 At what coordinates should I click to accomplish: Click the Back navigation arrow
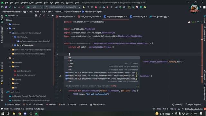[15, 7]
